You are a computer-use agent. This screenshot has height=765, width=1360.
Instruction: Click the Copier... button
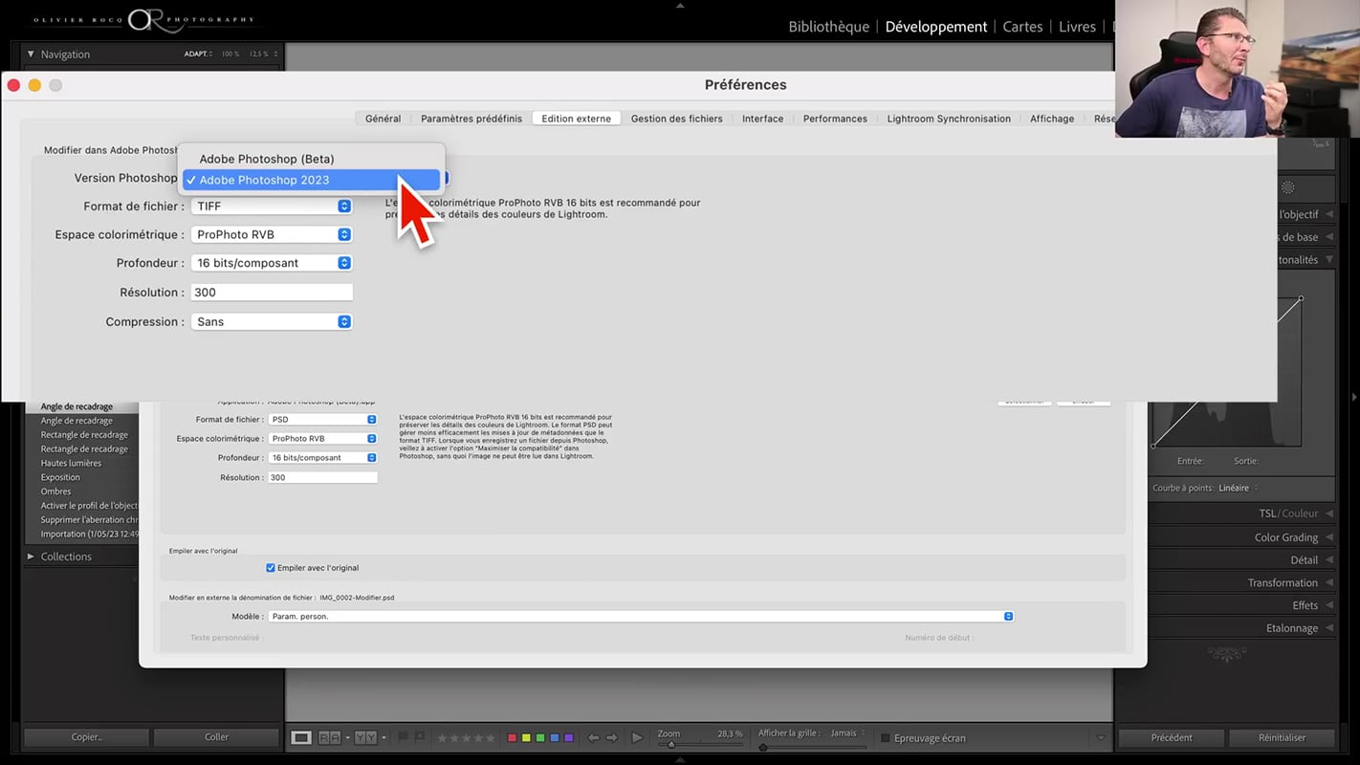86,737
